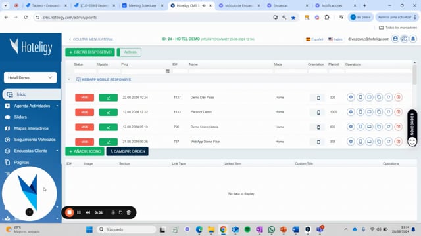Click the green update check for Demo Day Pass
The width and height of the screenshot is (421, 236).
(x=108, y=98)
